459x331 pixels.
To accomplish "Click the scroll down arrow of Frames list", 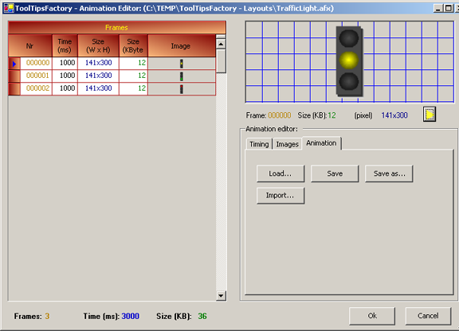I will (x=221, y=296).
